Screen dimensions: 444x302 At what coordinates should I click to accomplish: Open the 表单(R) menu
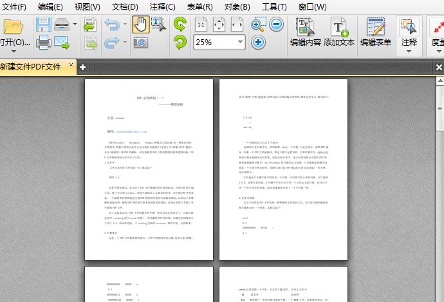199,7
